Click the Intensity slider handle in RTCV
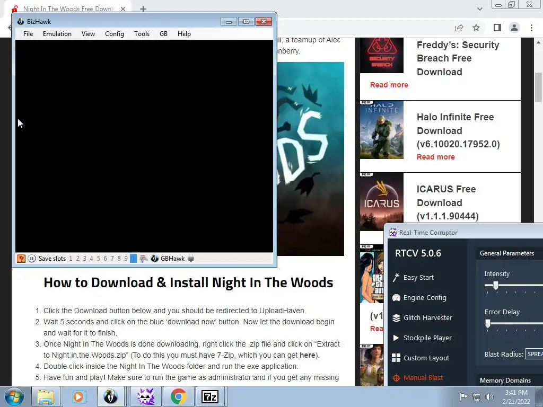The image size is (543, 407). coord(496,285)
